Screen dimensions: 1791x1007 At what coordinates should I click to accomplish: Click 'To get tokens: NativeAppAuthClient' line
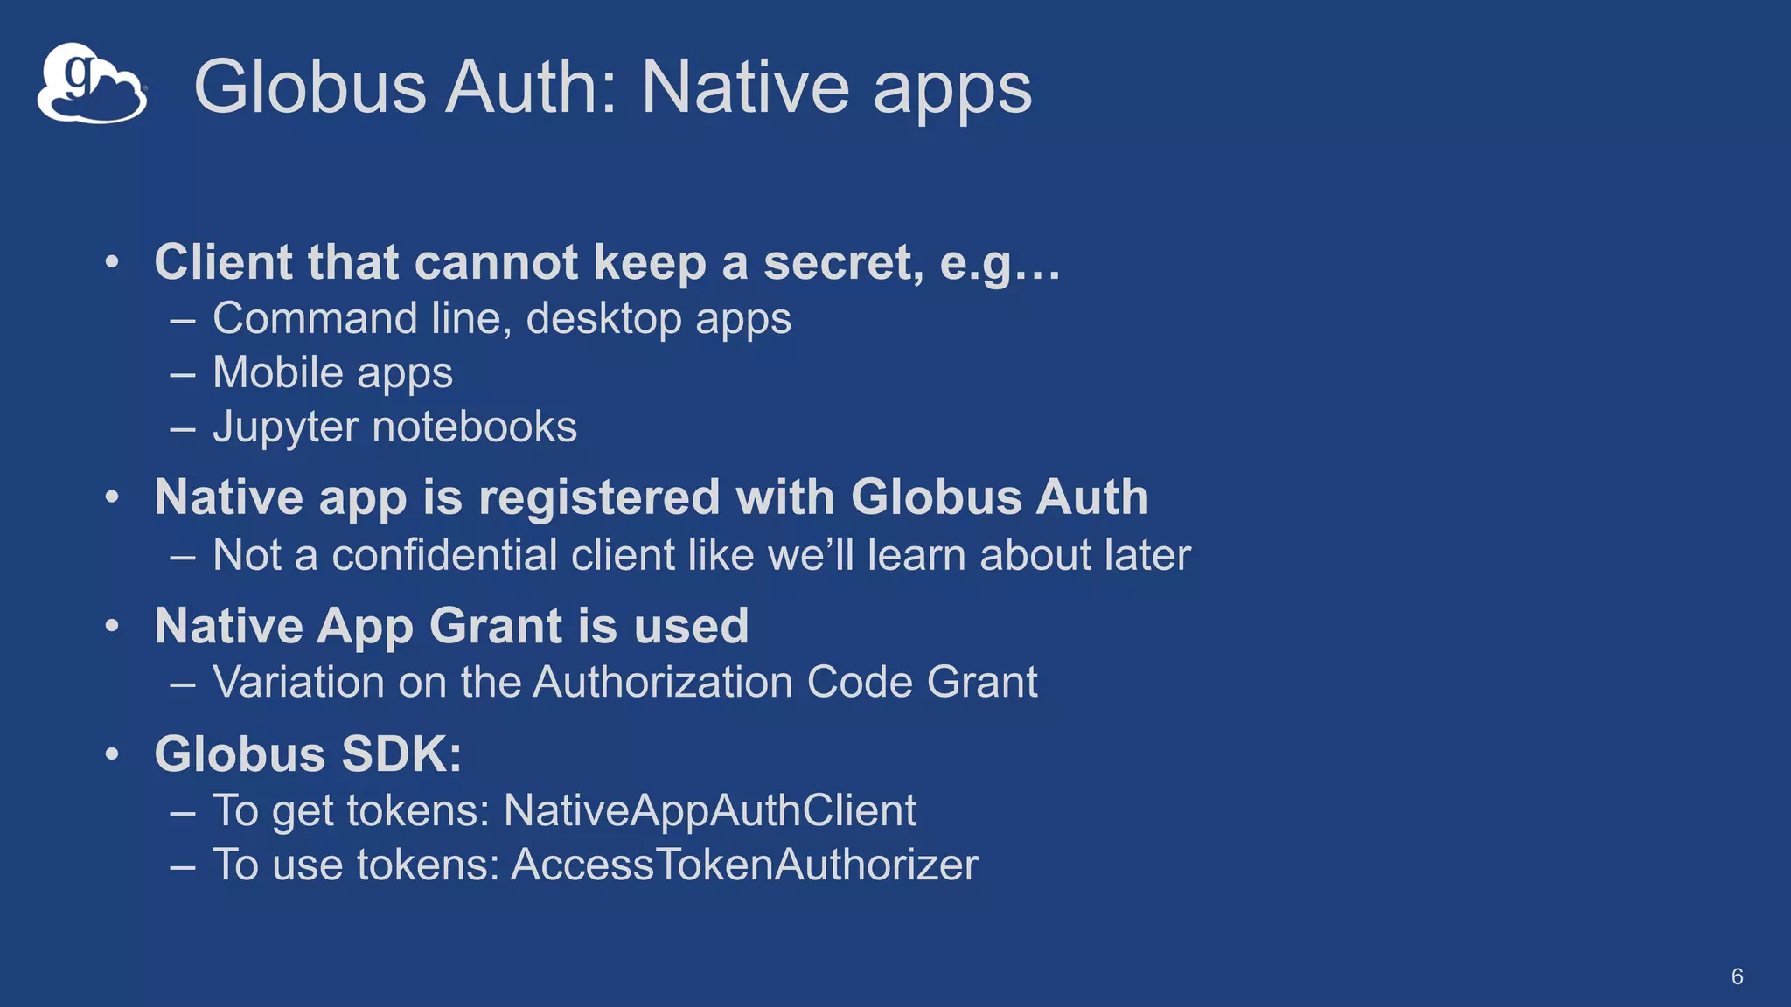(565, 811)
